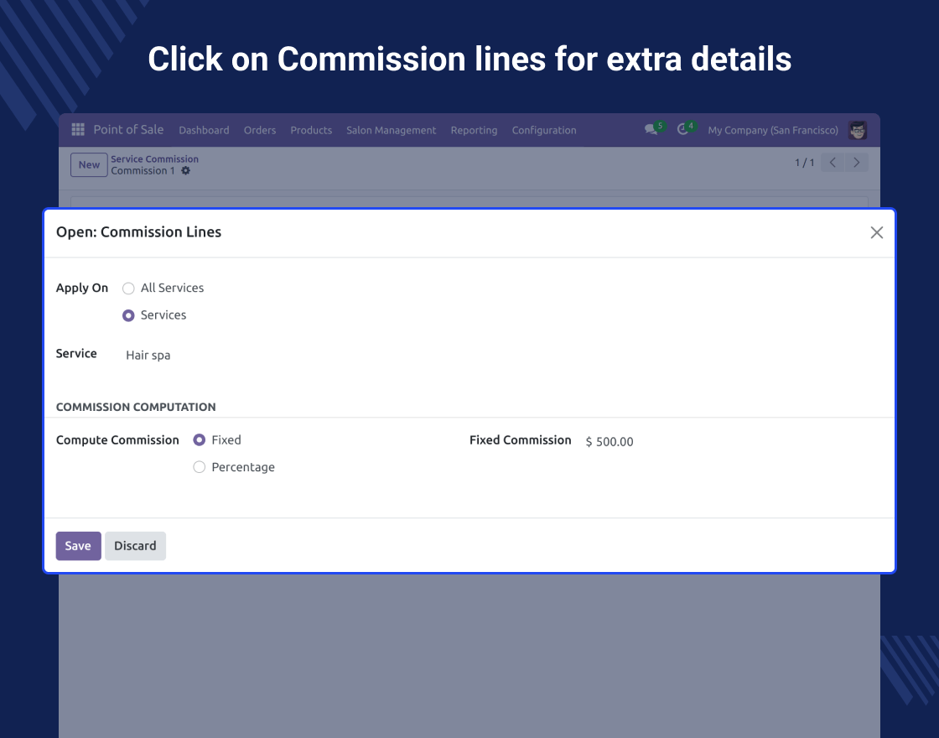The width and height of the screenshot is (939, 738).
Task: Go to next record arrow
Action: pyautogui.click(x=856, y=163)
